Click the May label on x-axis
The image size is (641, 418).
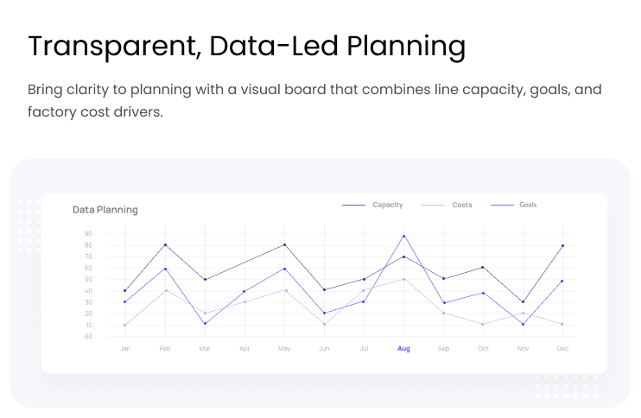(284, 349)
